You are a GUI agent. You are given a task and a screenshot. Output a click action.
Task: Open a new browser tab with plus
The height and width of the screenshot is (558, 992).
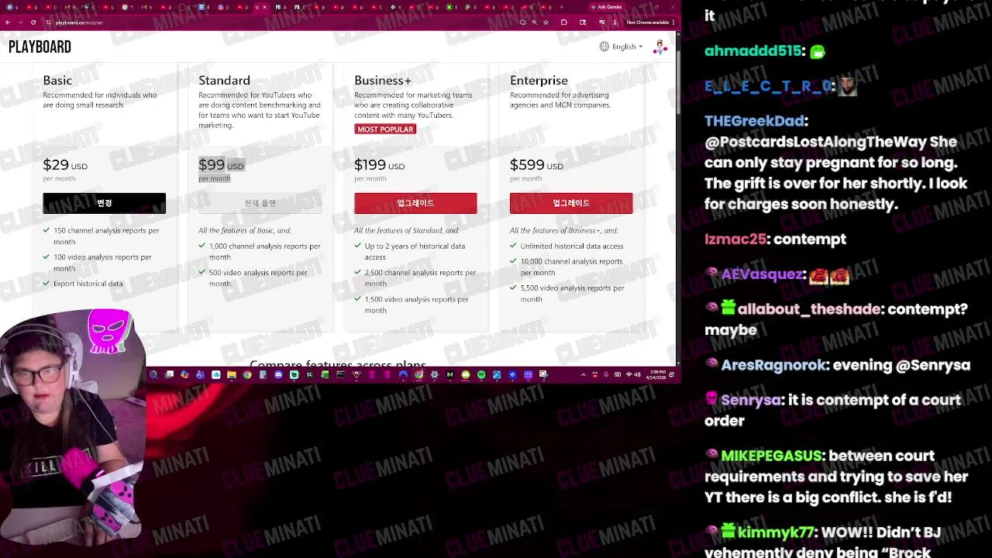pyautogui.click(x=561, y=7)
